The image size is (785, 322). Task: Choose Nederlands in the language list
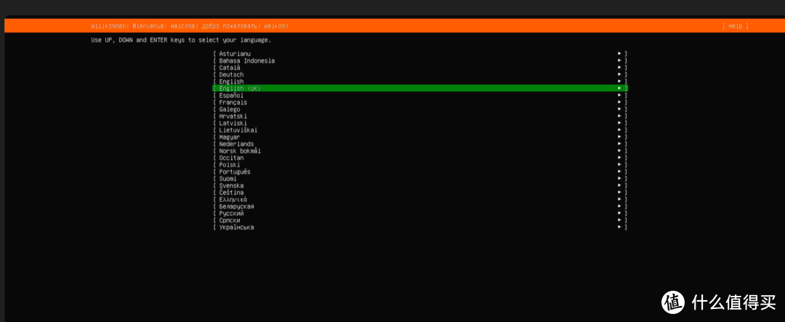pyautogui.click(x=236, y=144)
